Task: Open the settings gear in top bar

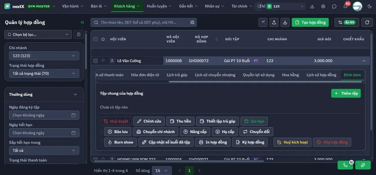Action: (323, 6)
